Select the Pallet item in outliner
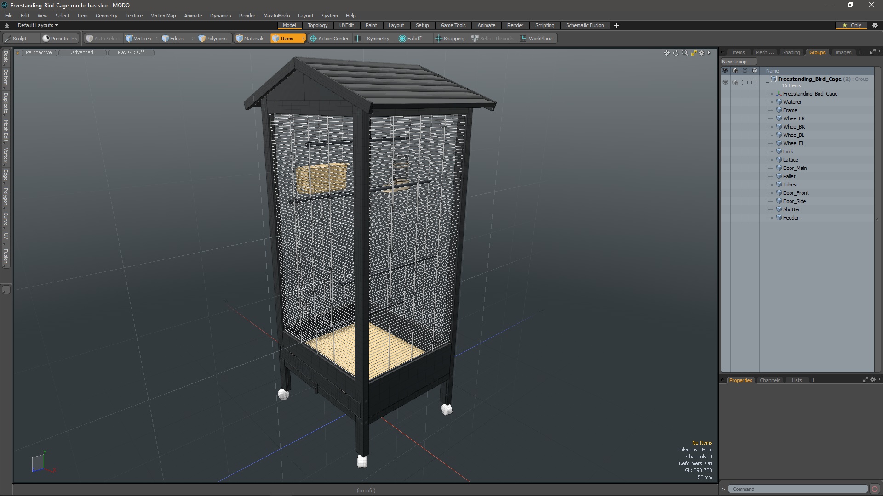The height and width of the screenshot is (496, 883). pyautogui.click(x=790, y=175)
